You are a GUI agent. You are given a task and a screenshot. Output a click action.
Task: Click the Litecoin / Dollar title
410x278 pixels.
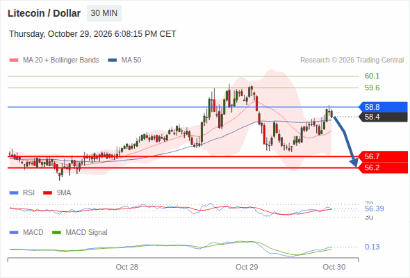pos(44,13)
